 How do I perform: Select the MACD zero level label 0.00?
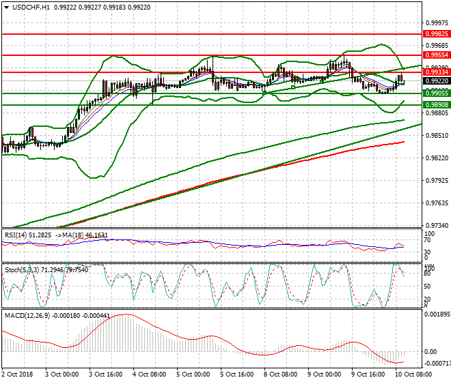[430, 352]
